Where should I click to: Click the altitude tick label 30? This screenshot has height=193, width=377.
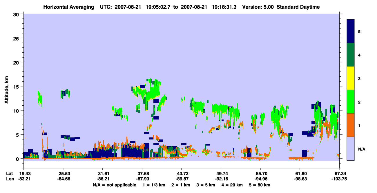17,14
